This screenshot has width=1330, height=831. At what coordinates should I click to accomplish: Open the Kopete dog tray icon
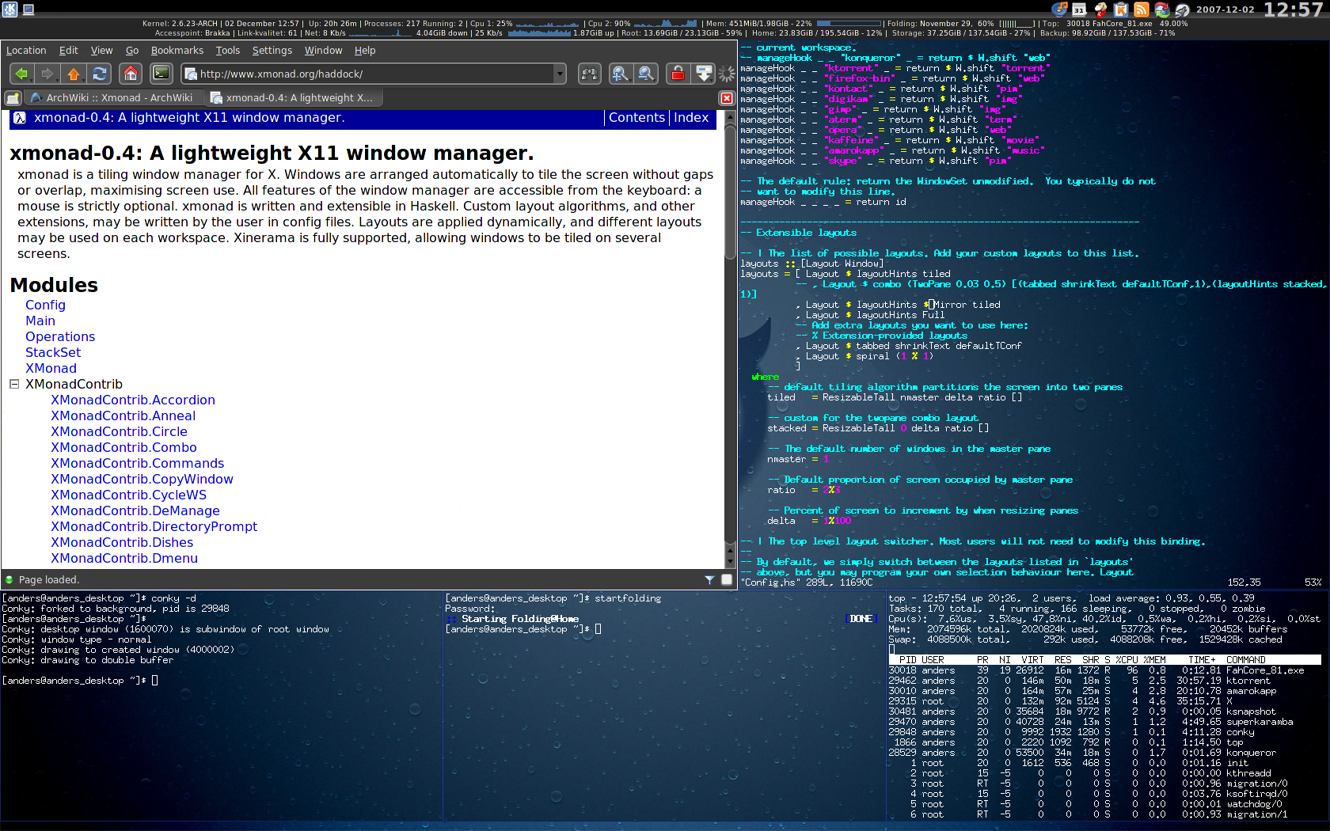click(x=1100, y=9)
